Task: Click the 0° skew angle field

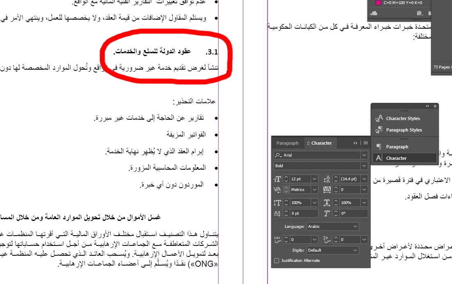Action: tap(354, 214)
